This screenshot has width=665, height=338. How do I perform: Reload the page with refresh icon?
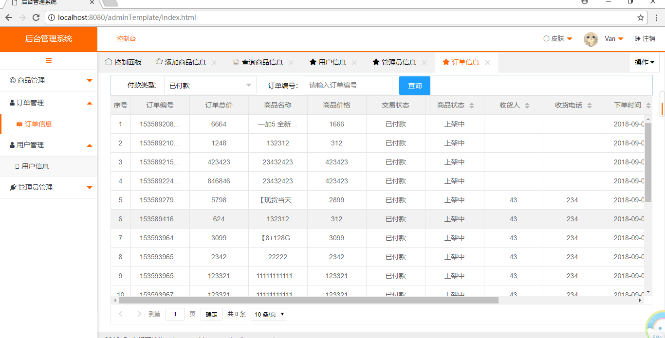[x=36, y=18]
